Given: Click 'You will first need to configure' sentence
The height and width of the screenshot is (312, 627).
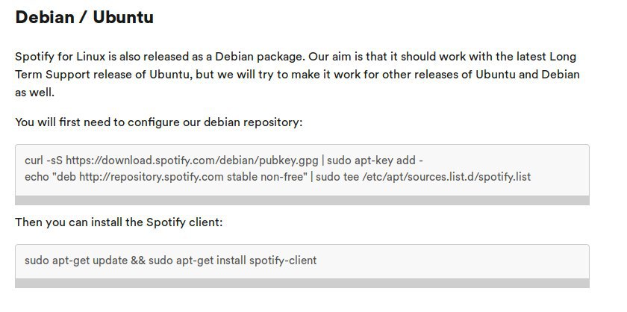Looking at the screenshot, I should click(96, 122).
